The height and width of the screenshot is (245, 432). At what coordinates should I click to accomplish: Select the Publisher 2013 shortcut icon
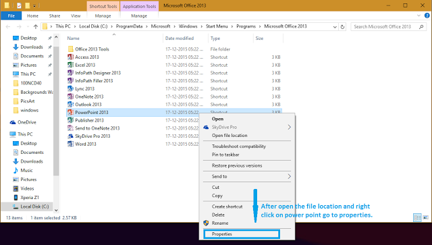coord(70,120)
